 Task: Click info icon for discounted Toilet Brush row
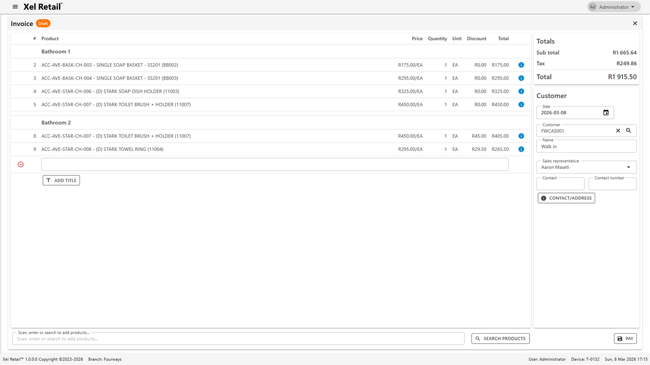[521, 136]
